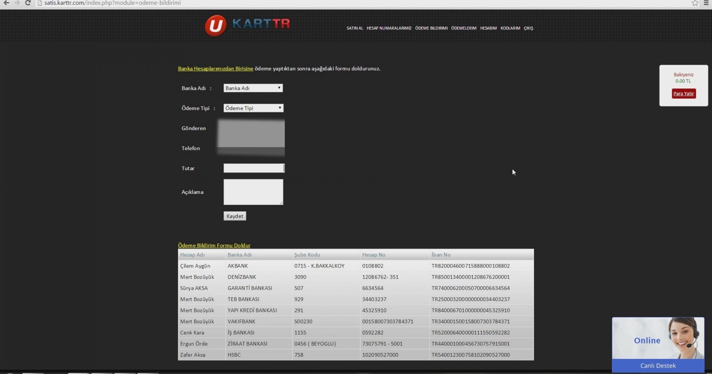This screenshot has width=712, height=374.
Task: Select hesap no 12086762- 351
Action: (381, 277)
